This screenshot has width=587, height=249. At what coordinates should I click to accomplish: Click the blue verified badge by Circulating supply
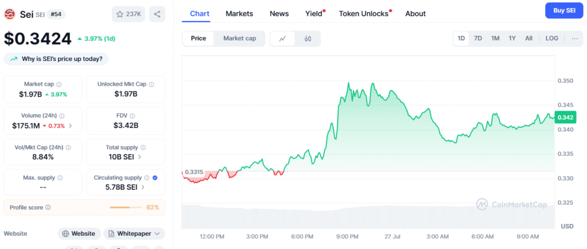pos(155,178)
